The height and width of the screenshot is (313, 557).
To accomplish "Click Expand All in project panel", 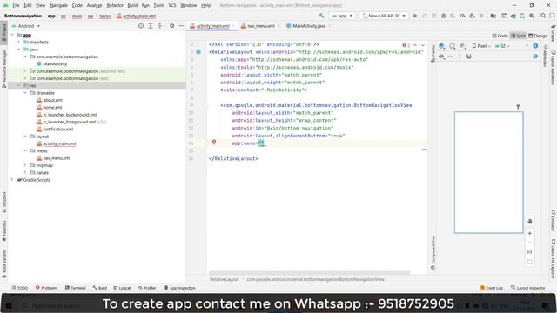I will [x=151, y=26].
